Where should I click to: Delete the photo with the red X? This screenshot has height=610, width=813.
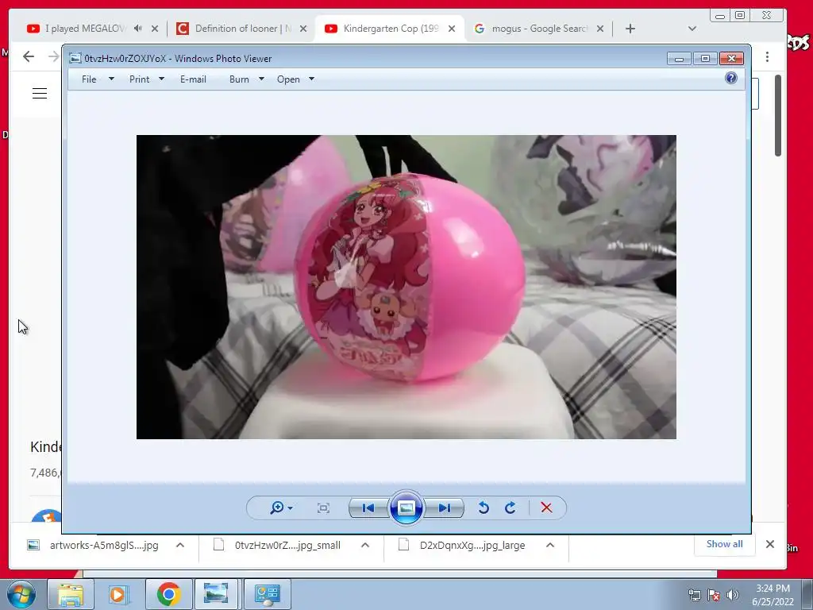[546, 508]
